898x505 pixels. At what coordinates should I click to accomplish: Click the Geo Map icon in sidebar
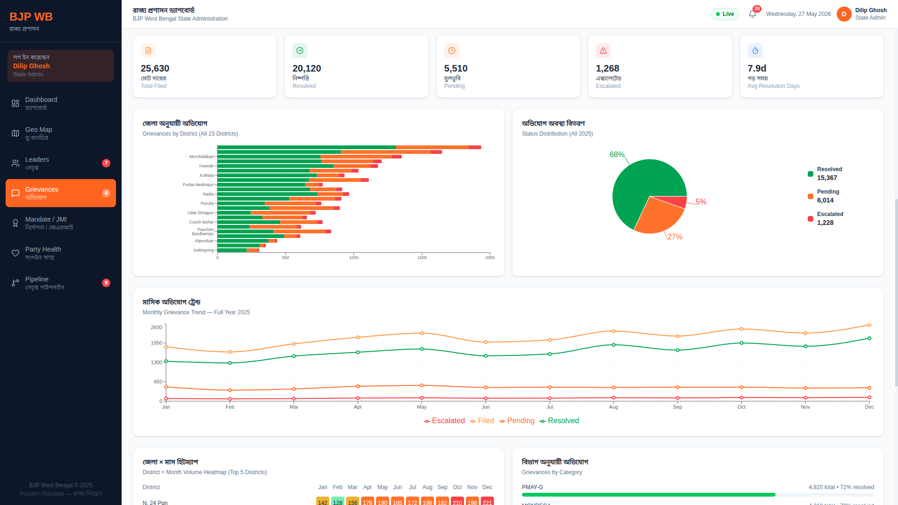15,133
